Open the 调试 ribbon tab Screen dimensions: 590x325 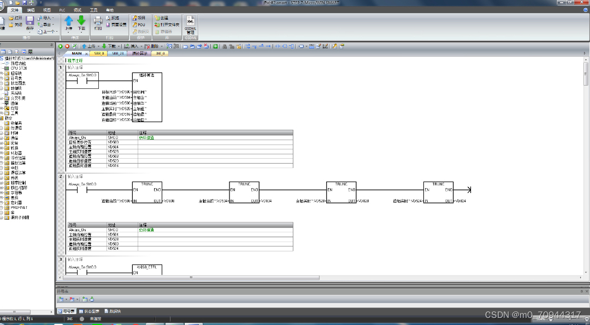[78, 10]
